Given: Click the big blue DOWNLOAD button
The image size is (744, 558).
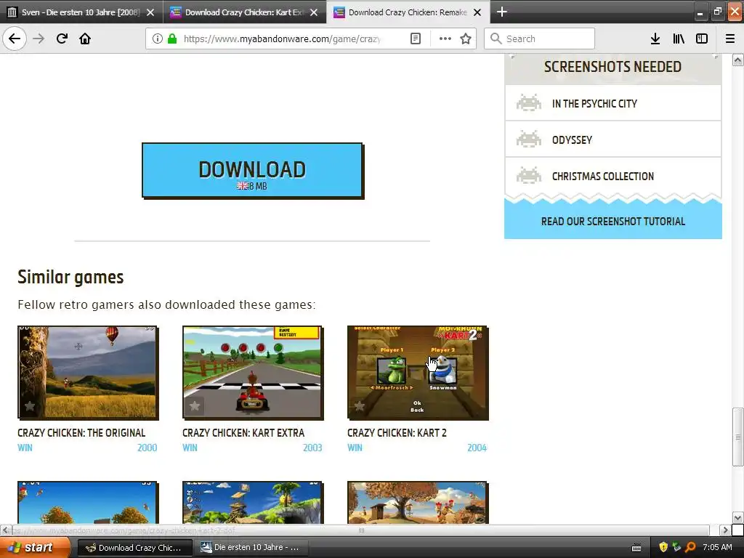Looking at the screenshot, I should tap(252, 170).
